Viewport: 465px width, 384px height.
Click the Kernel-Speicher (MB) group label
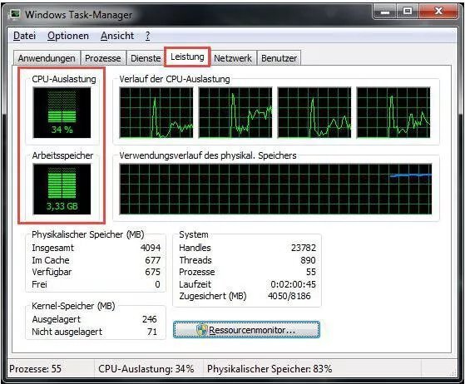coord(73,306)
